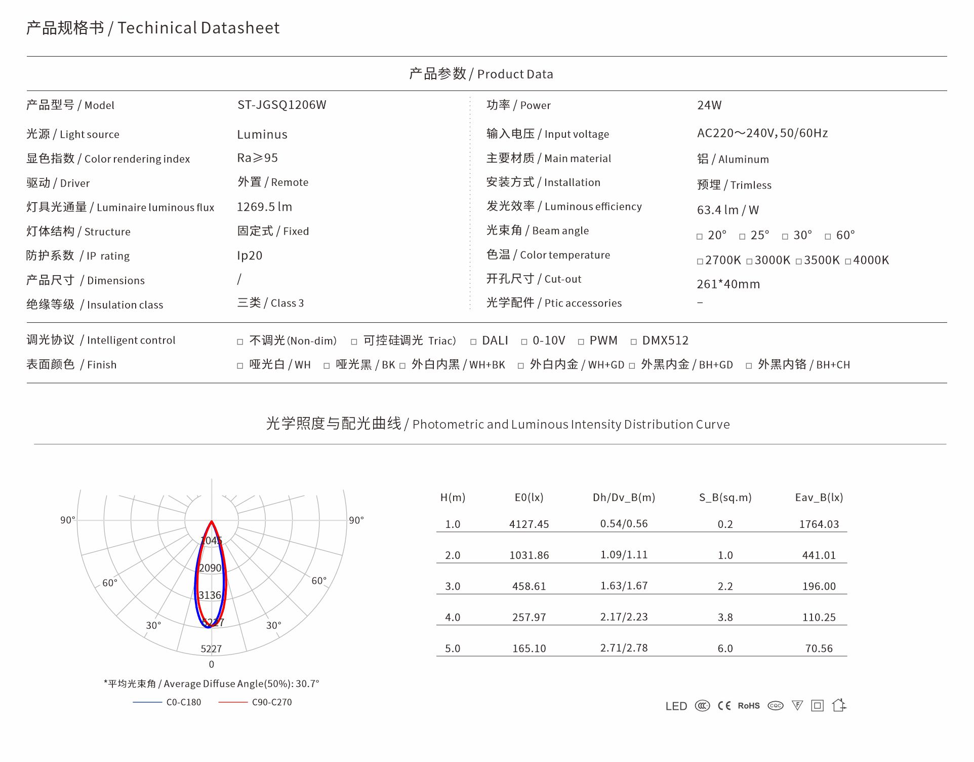Click the CE certification mark

point(724,705)
